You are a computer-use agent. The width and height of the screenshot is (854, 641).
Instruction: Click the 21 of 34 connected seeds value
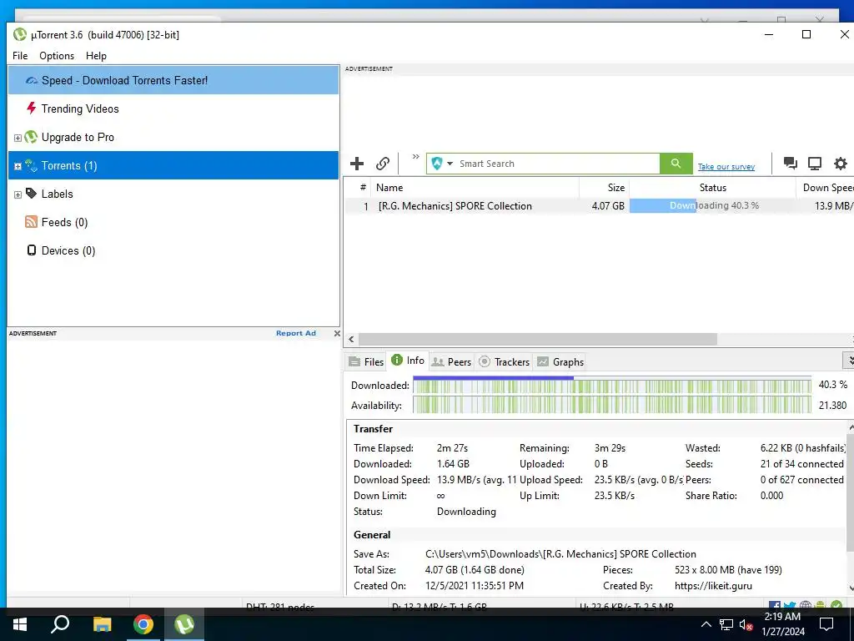pos(801,464)
